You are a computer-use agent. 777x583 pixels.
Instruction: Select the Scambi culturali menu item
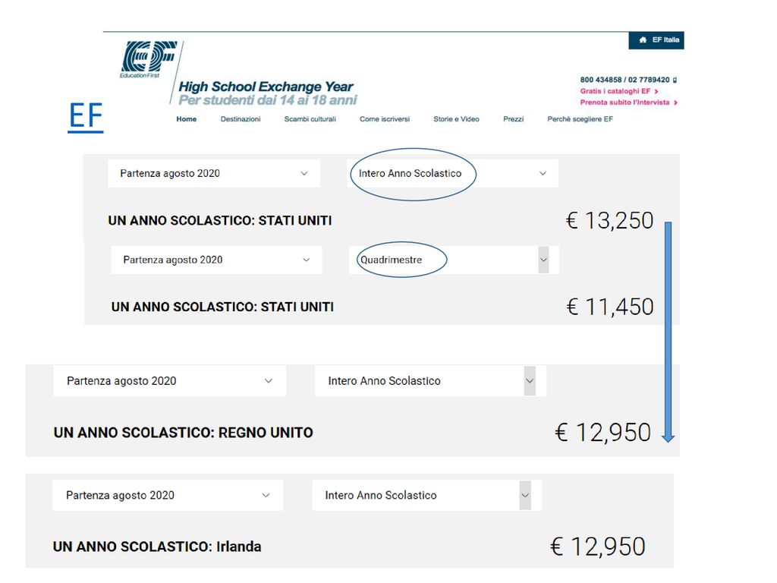click(x=310, y=119)
